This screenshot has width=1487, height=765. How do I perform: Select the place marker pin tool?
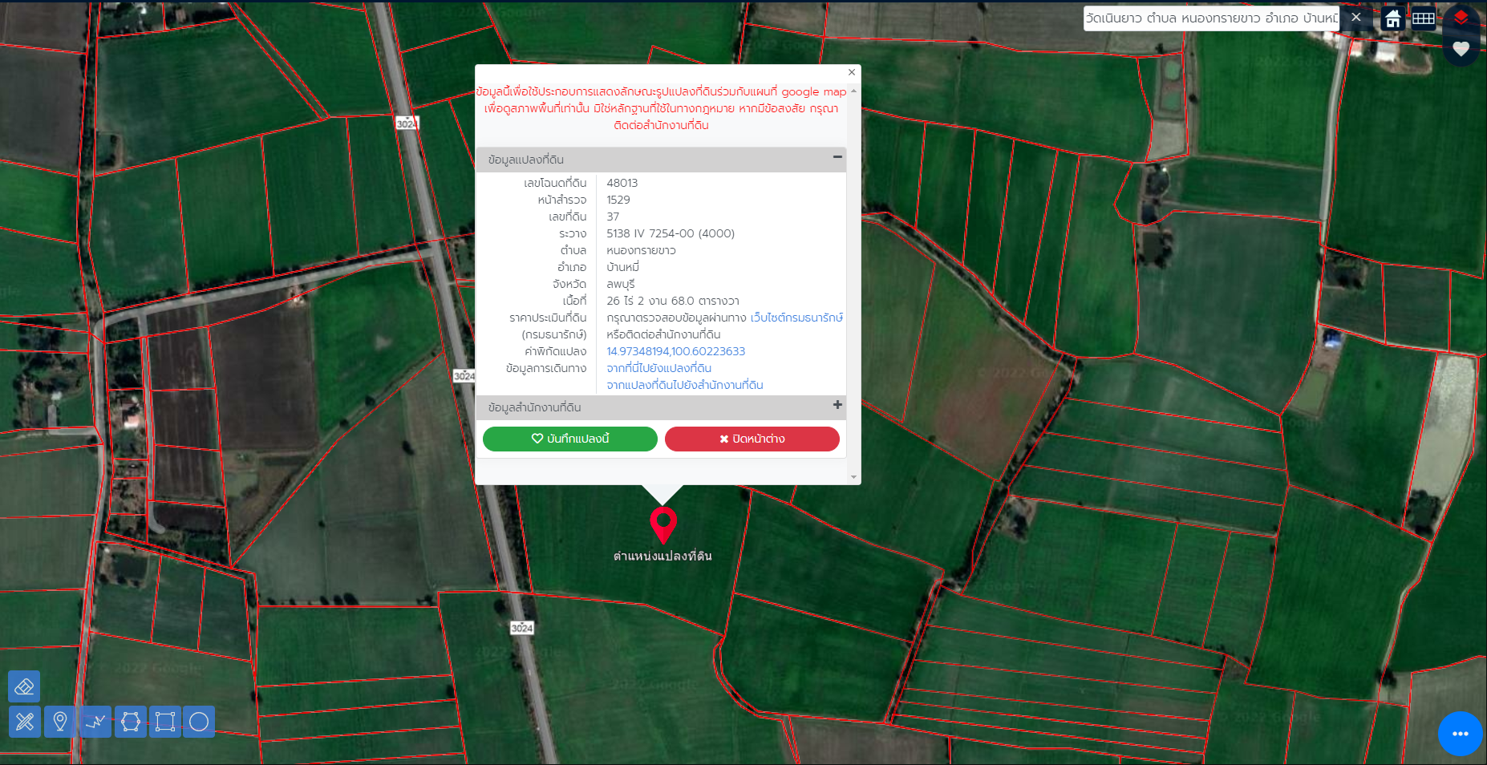coord(60,722)
